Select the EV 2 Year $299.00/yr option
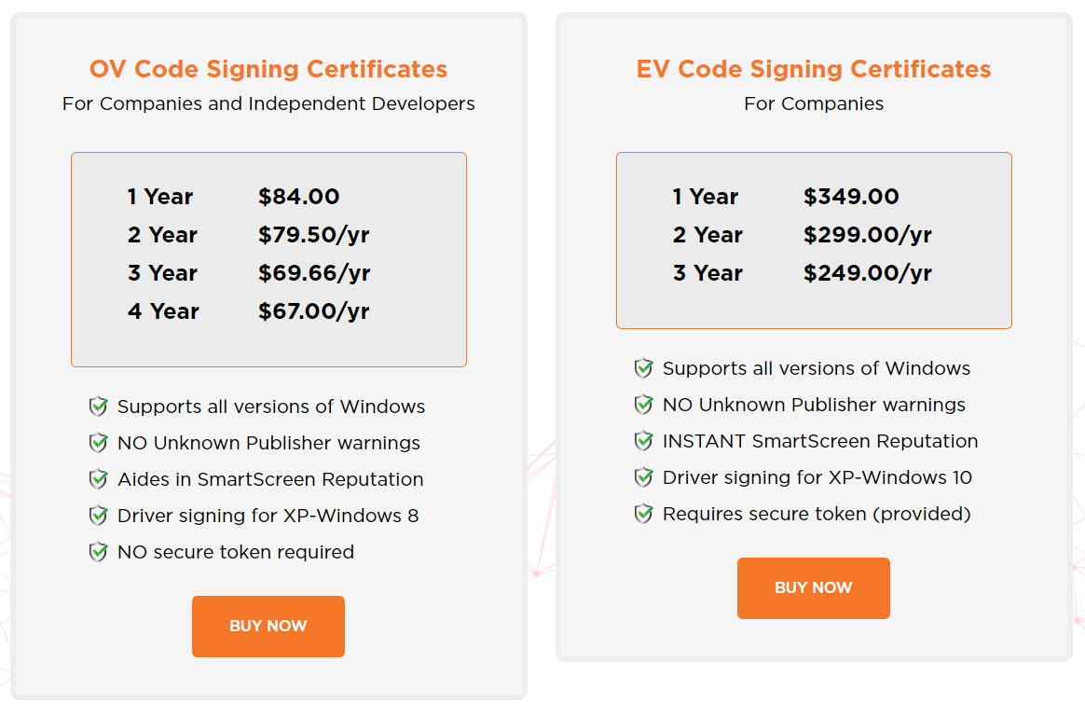Screen dimensions: 1085x717 click(802, 235)
